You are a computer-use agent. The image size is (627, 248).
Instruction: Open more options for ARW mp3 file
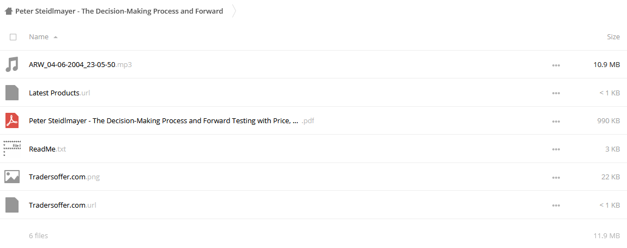(556, 65)
